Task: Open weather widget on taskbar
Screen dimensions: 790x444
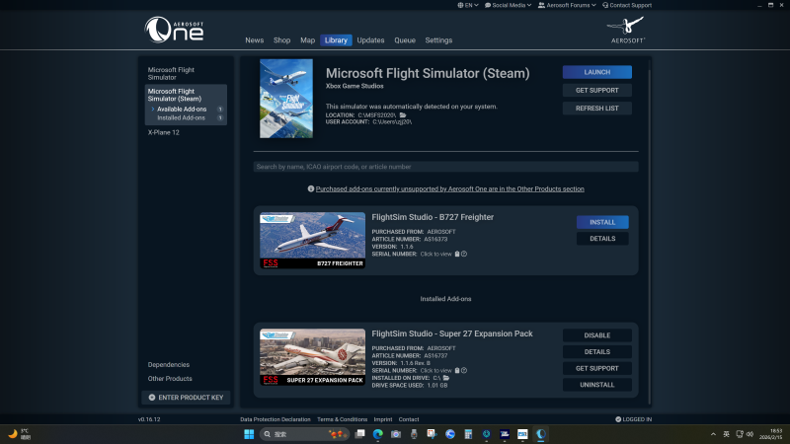Action: (x=19, y=434)
